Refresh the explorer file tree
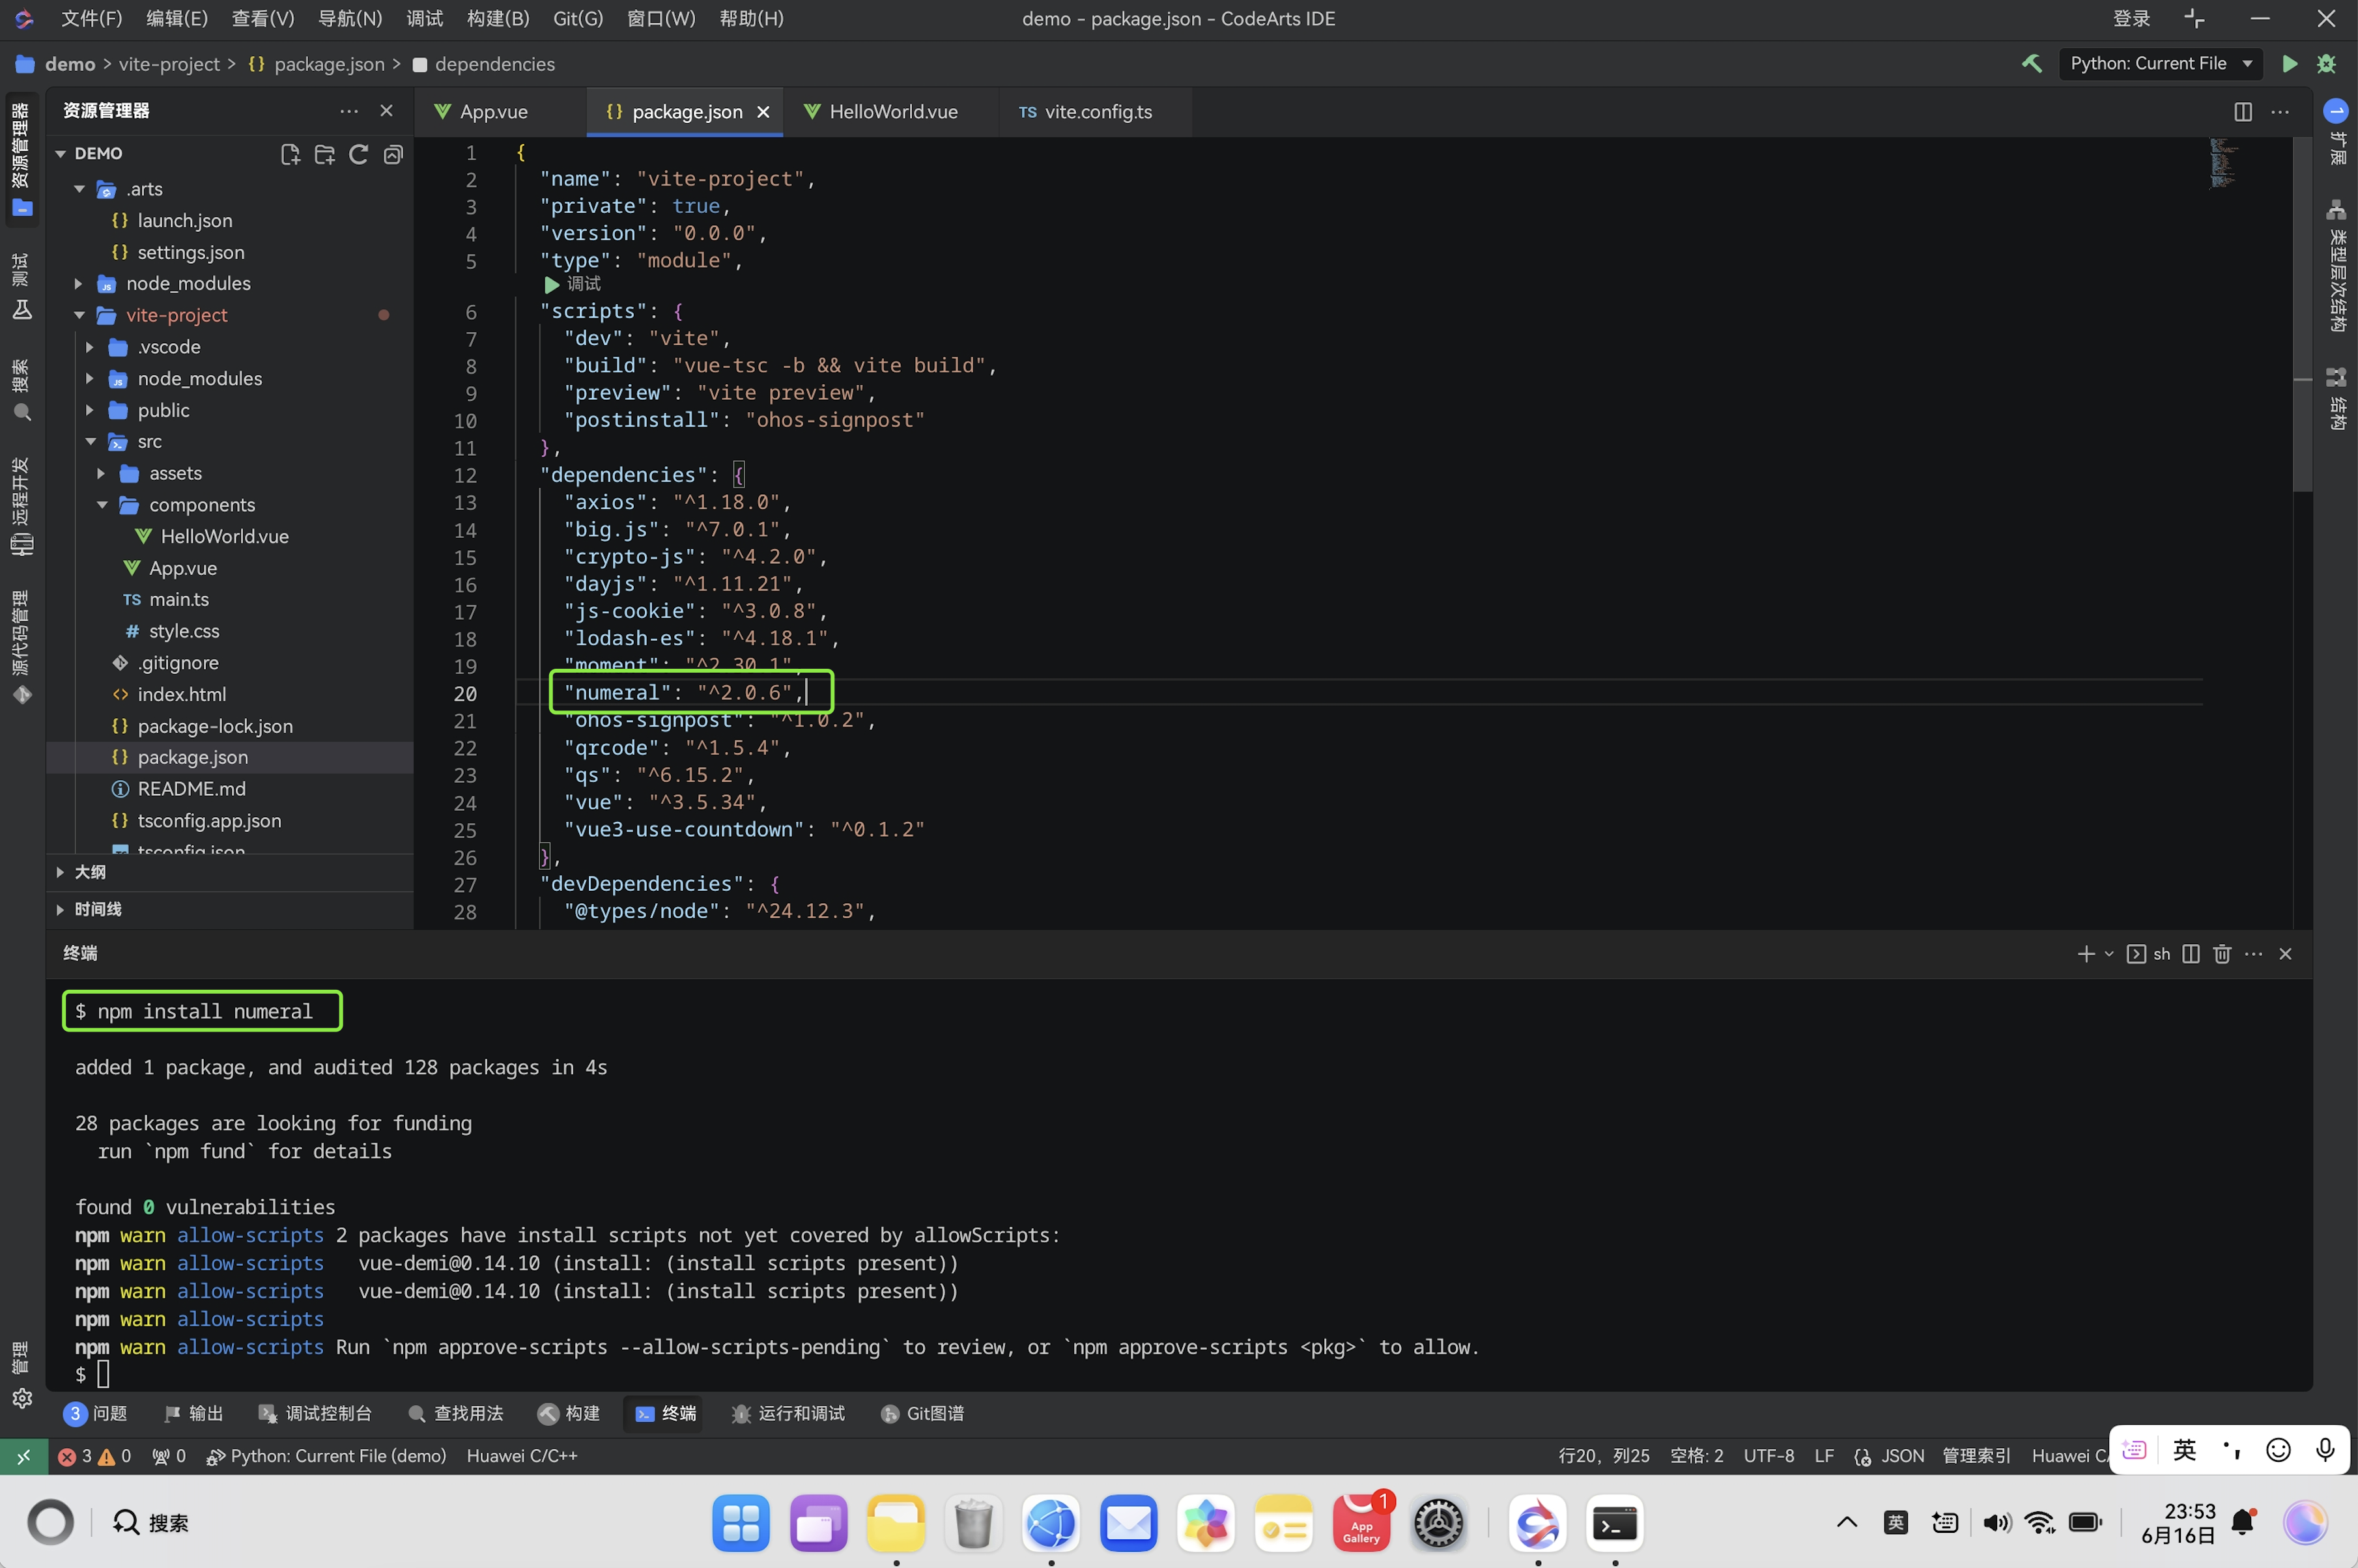This screenshot has width=2358, height=1568. [x=358, y=154]
